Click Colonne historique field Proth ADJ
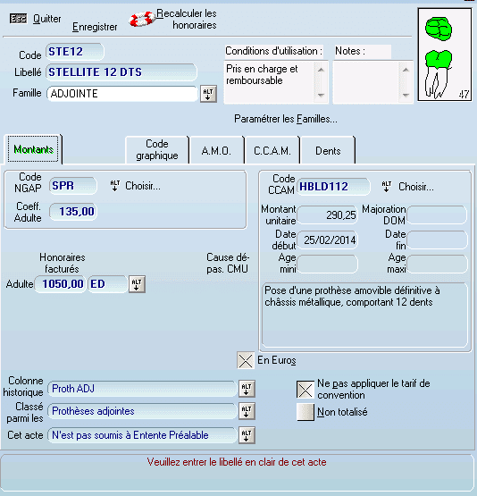The width and height of the screenshot is (477, 496). coord(142,389)
